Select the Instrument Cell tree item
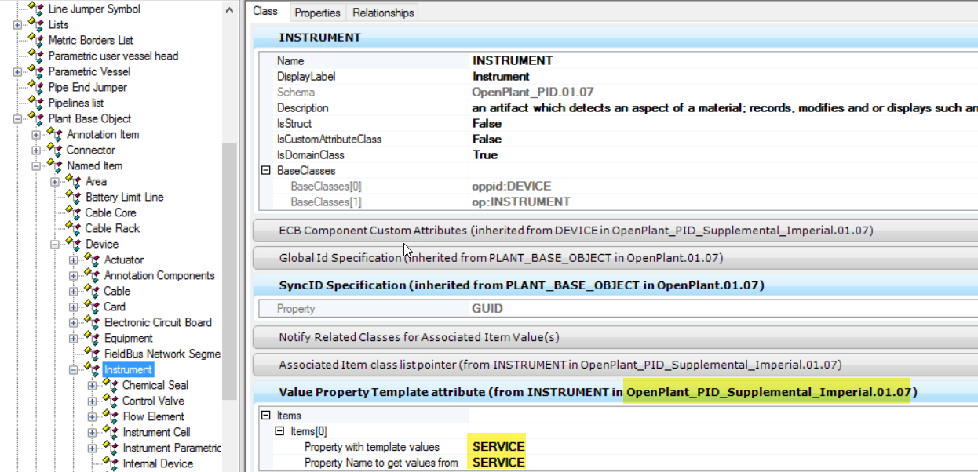The image size is (978, 472). click(156, 432)
